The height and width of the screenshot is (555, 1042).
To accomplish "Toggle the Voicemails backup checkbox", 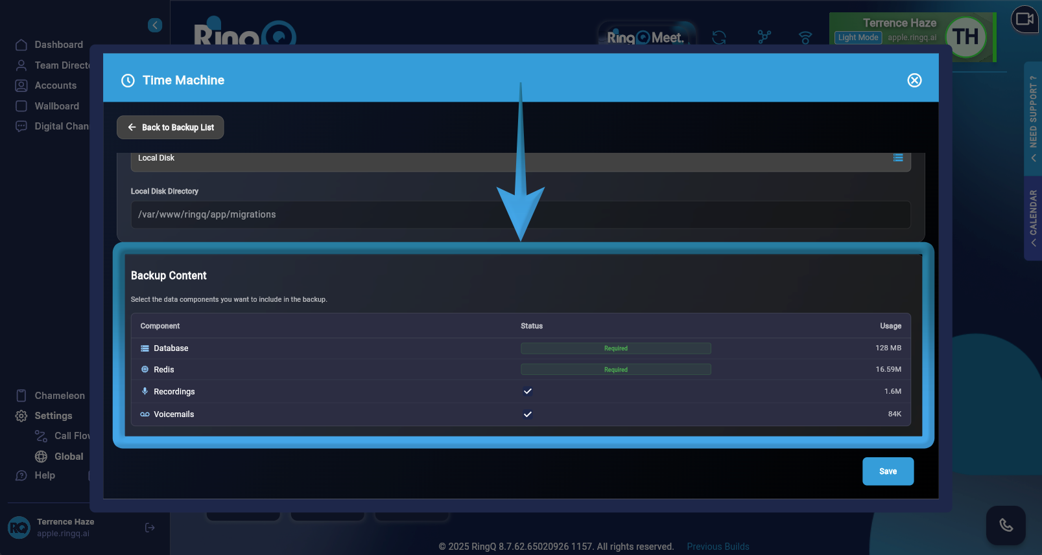I will 528,414.
